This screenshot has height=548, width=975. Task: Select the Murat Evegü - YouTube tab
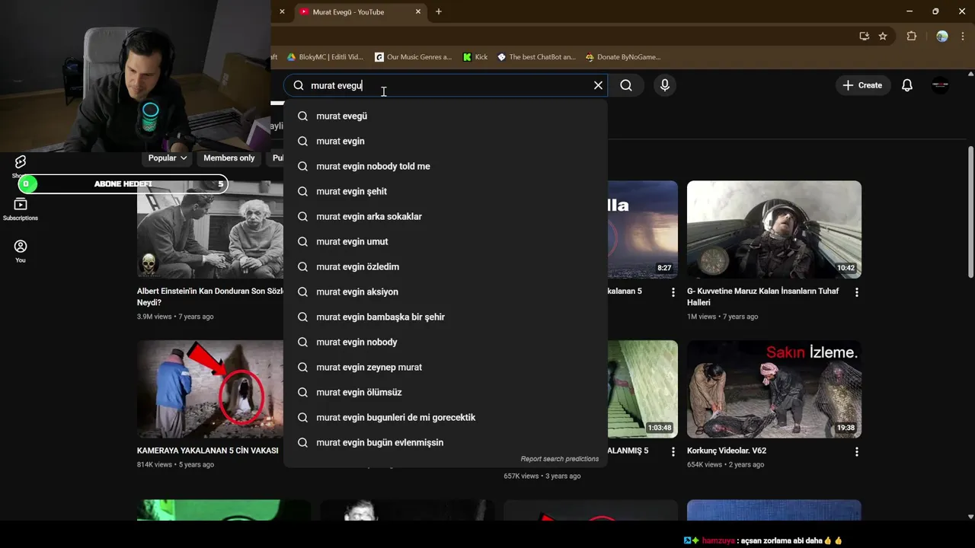[x=360, y=11]
